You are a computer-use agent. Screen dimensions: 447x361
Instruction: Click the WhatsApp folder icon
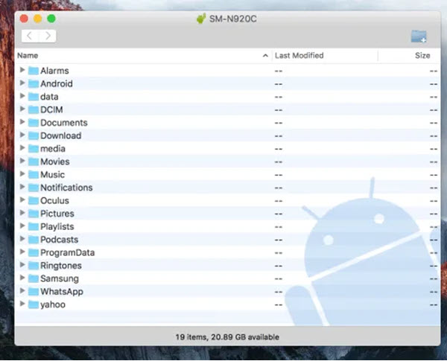pyautogui.click(x=34, y=291)
